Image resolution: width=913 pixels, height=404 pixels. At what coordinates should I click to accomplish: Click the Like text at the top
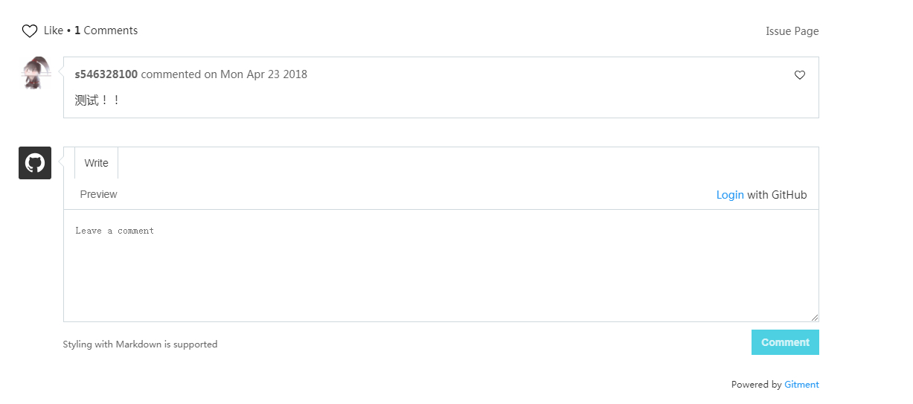54,31
